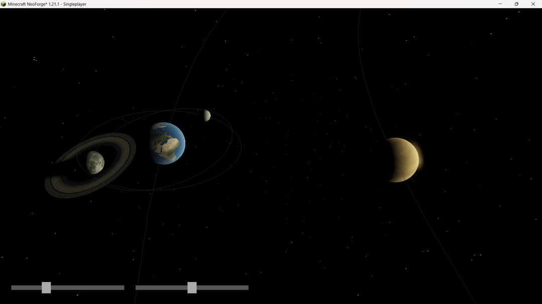Click the left slider's handle

tap(46, 287)
